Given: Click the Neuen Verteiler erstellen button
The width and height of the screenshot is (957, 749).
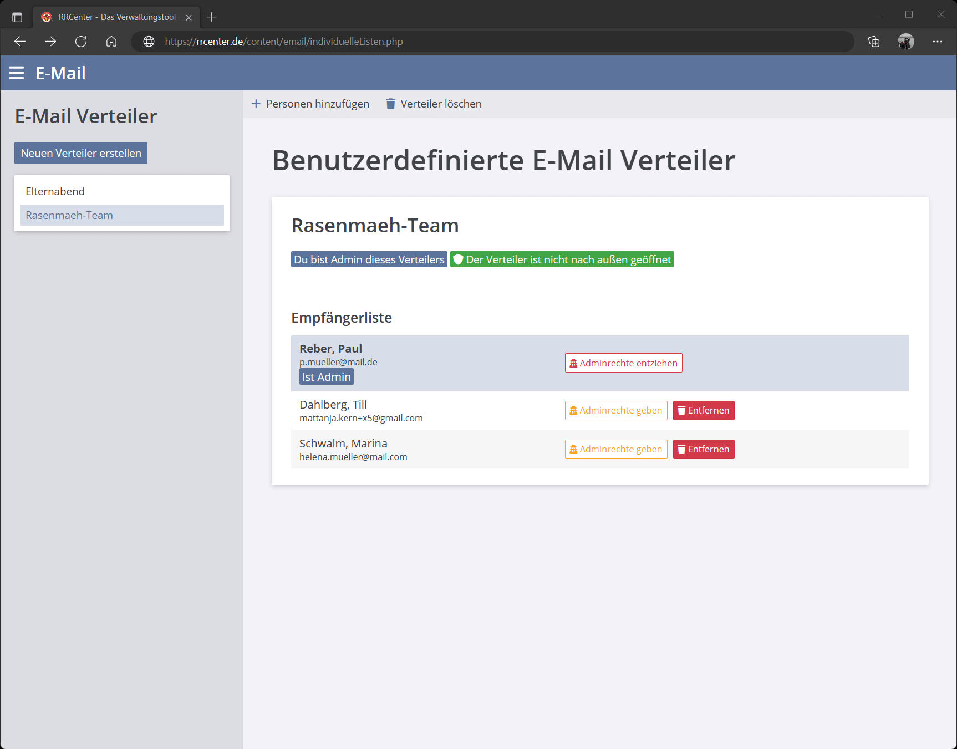Looking at the screenshot, I should point(80,152).
